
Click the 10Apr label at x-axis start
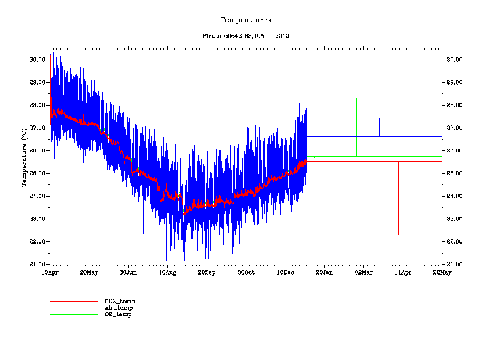pos(50,272)
